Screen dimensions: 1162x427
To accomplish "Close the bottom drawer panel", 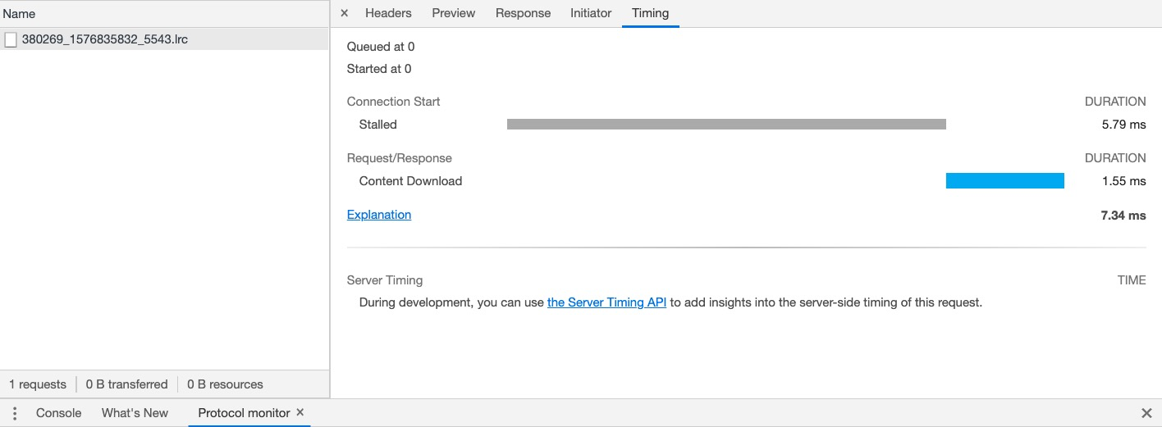I will point(1146,413).
